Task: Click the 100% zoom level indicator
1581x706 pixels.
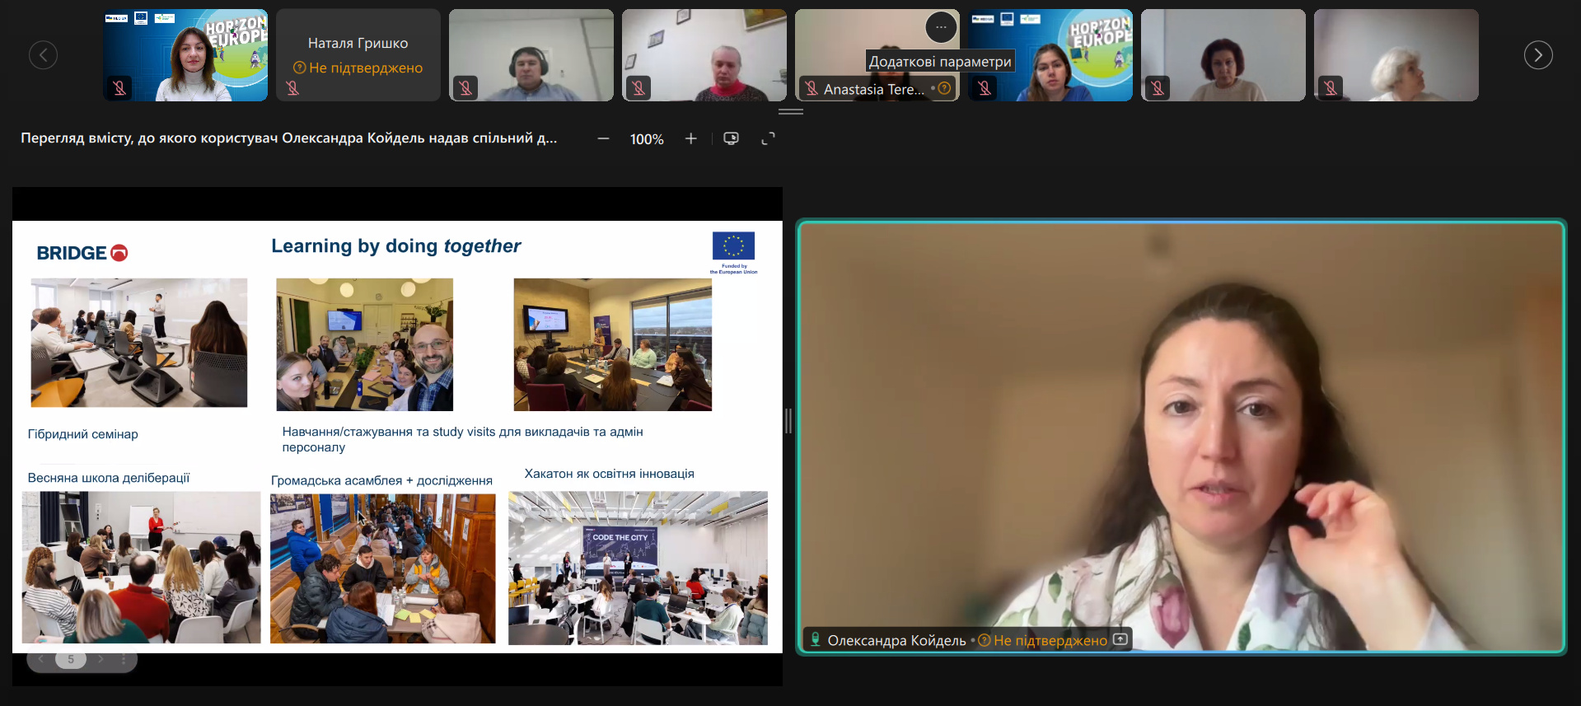Action: [x=647, y=139]
